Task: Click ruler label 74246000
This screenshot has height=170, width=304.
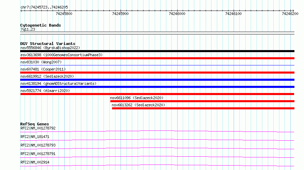Action: 177,14
